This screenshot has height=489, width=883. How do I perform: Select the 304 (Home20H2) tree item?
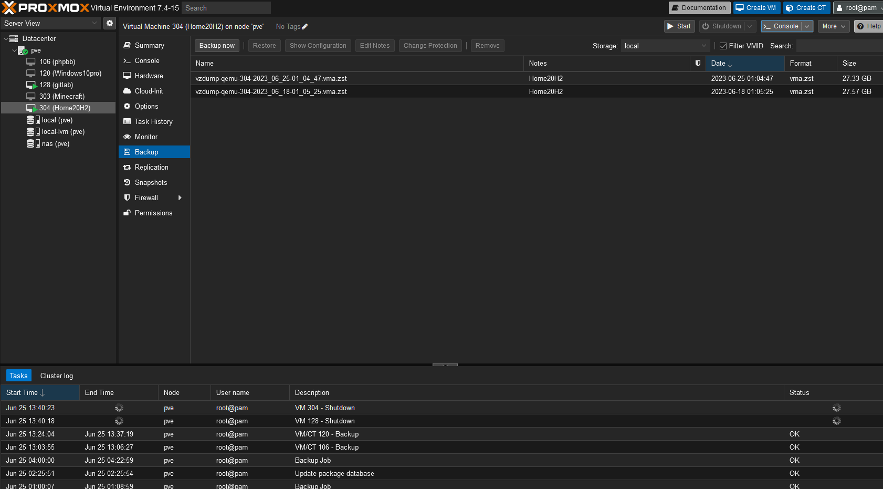[58, 108]
